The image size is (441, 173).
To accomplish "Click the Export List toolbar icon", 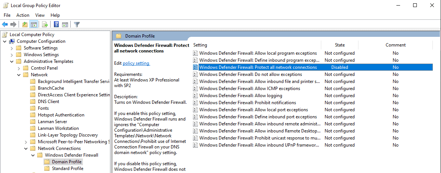I will (45, 25).
